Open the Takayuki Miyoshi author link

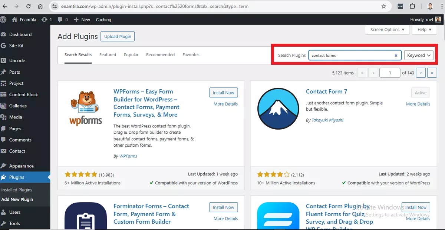coord(327,120)
